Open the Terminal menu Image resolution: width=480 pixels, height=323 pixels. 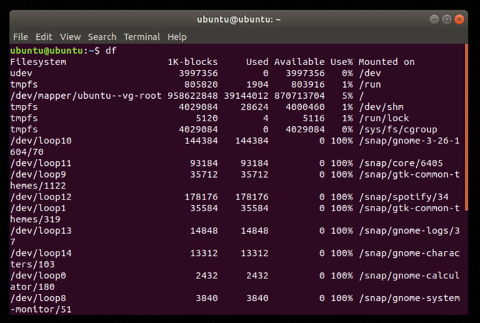pos(142,36)
